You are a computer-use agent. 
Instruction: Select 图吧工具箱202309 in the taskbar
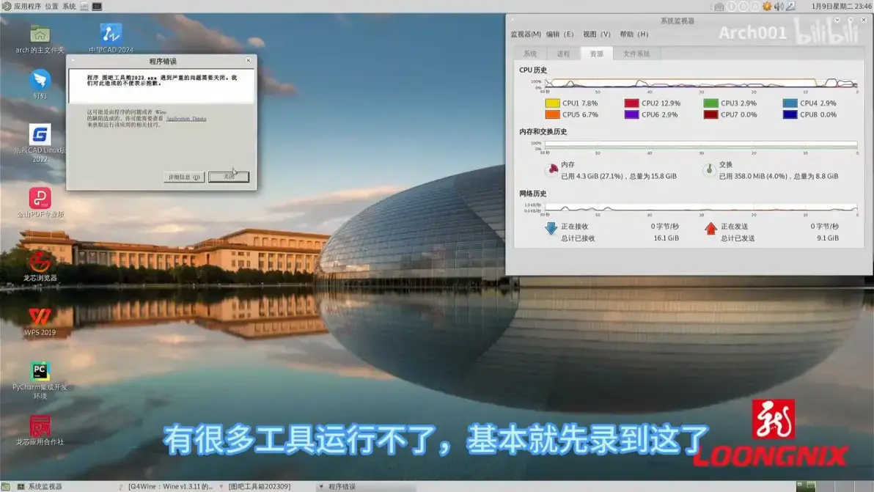point(260,485)
